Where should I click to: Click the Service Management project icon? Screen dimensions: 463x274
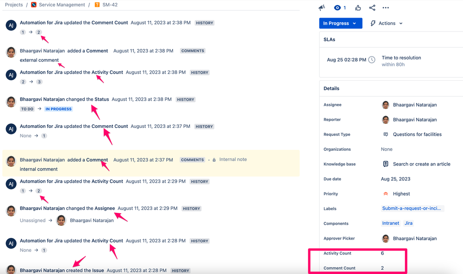coord(34,5)
